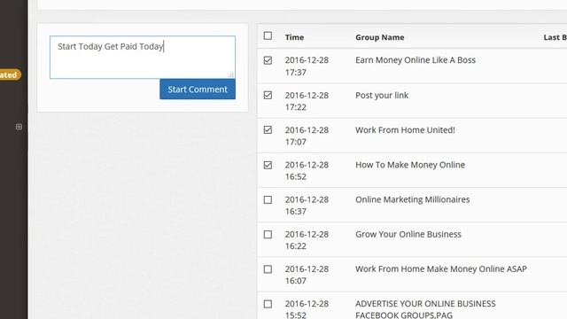Uncheck Work From Home United! checkbox

pyautogui.click(x=268, y=130)
